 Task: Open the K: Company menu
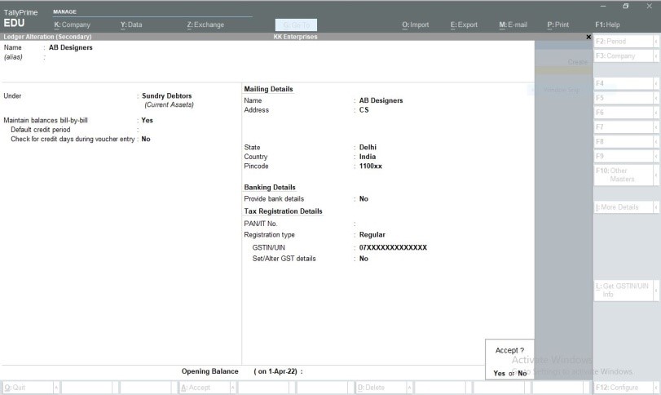[72, 25]
